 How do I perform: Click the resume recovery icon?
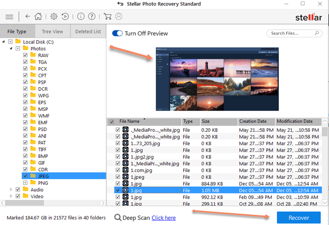pos(65,17)
